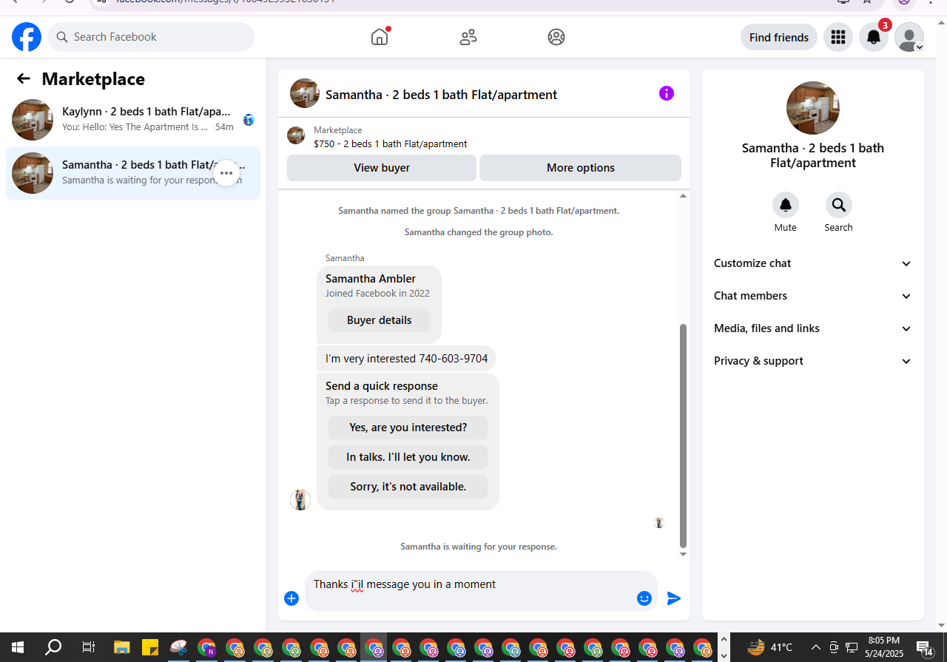Image resolution: width=947 pixels, height=662 pixels.
Task: Open the Groups icon in top navigation
Action: point(556,37)
